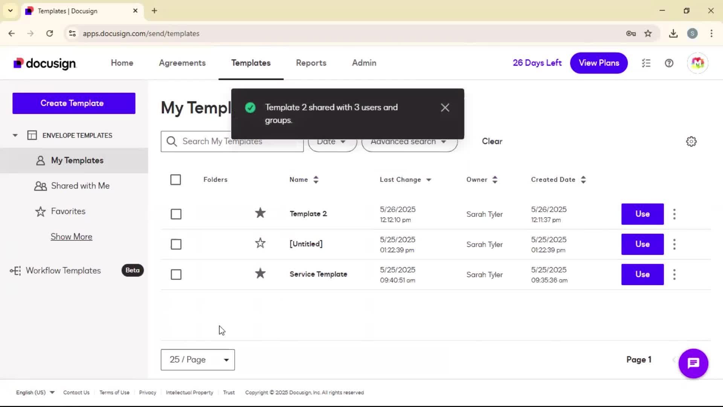
Task: Select the Service Template row checkbox
Action: (x=176, y=274)
